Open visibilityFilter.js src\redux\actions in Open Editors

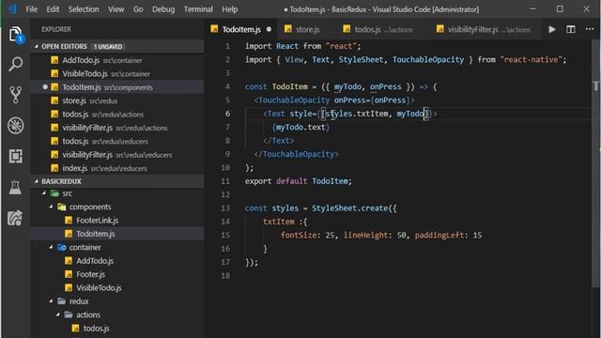[116, 128]
